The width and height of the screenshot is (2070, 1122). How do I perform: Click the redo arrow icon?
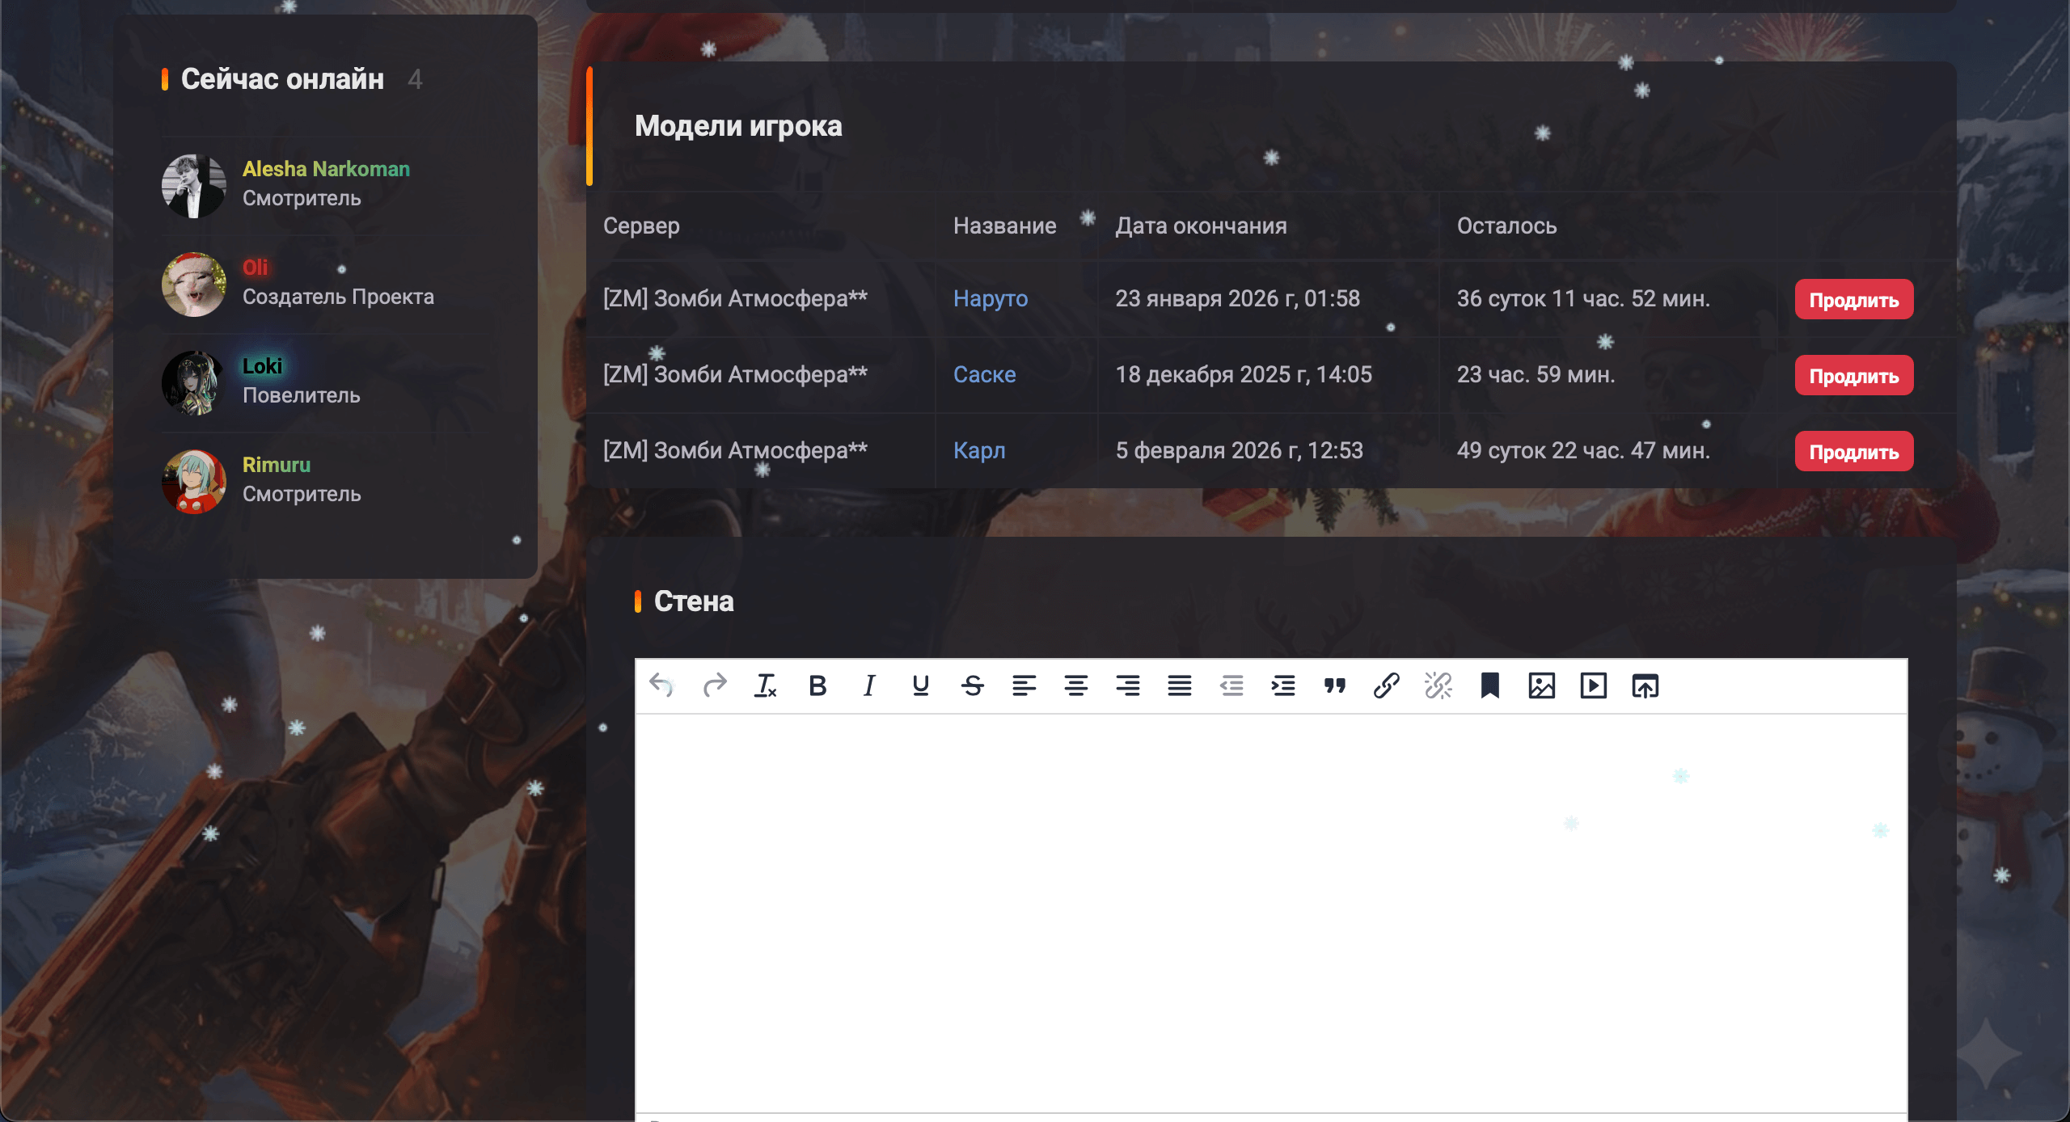tap(714, 685)
